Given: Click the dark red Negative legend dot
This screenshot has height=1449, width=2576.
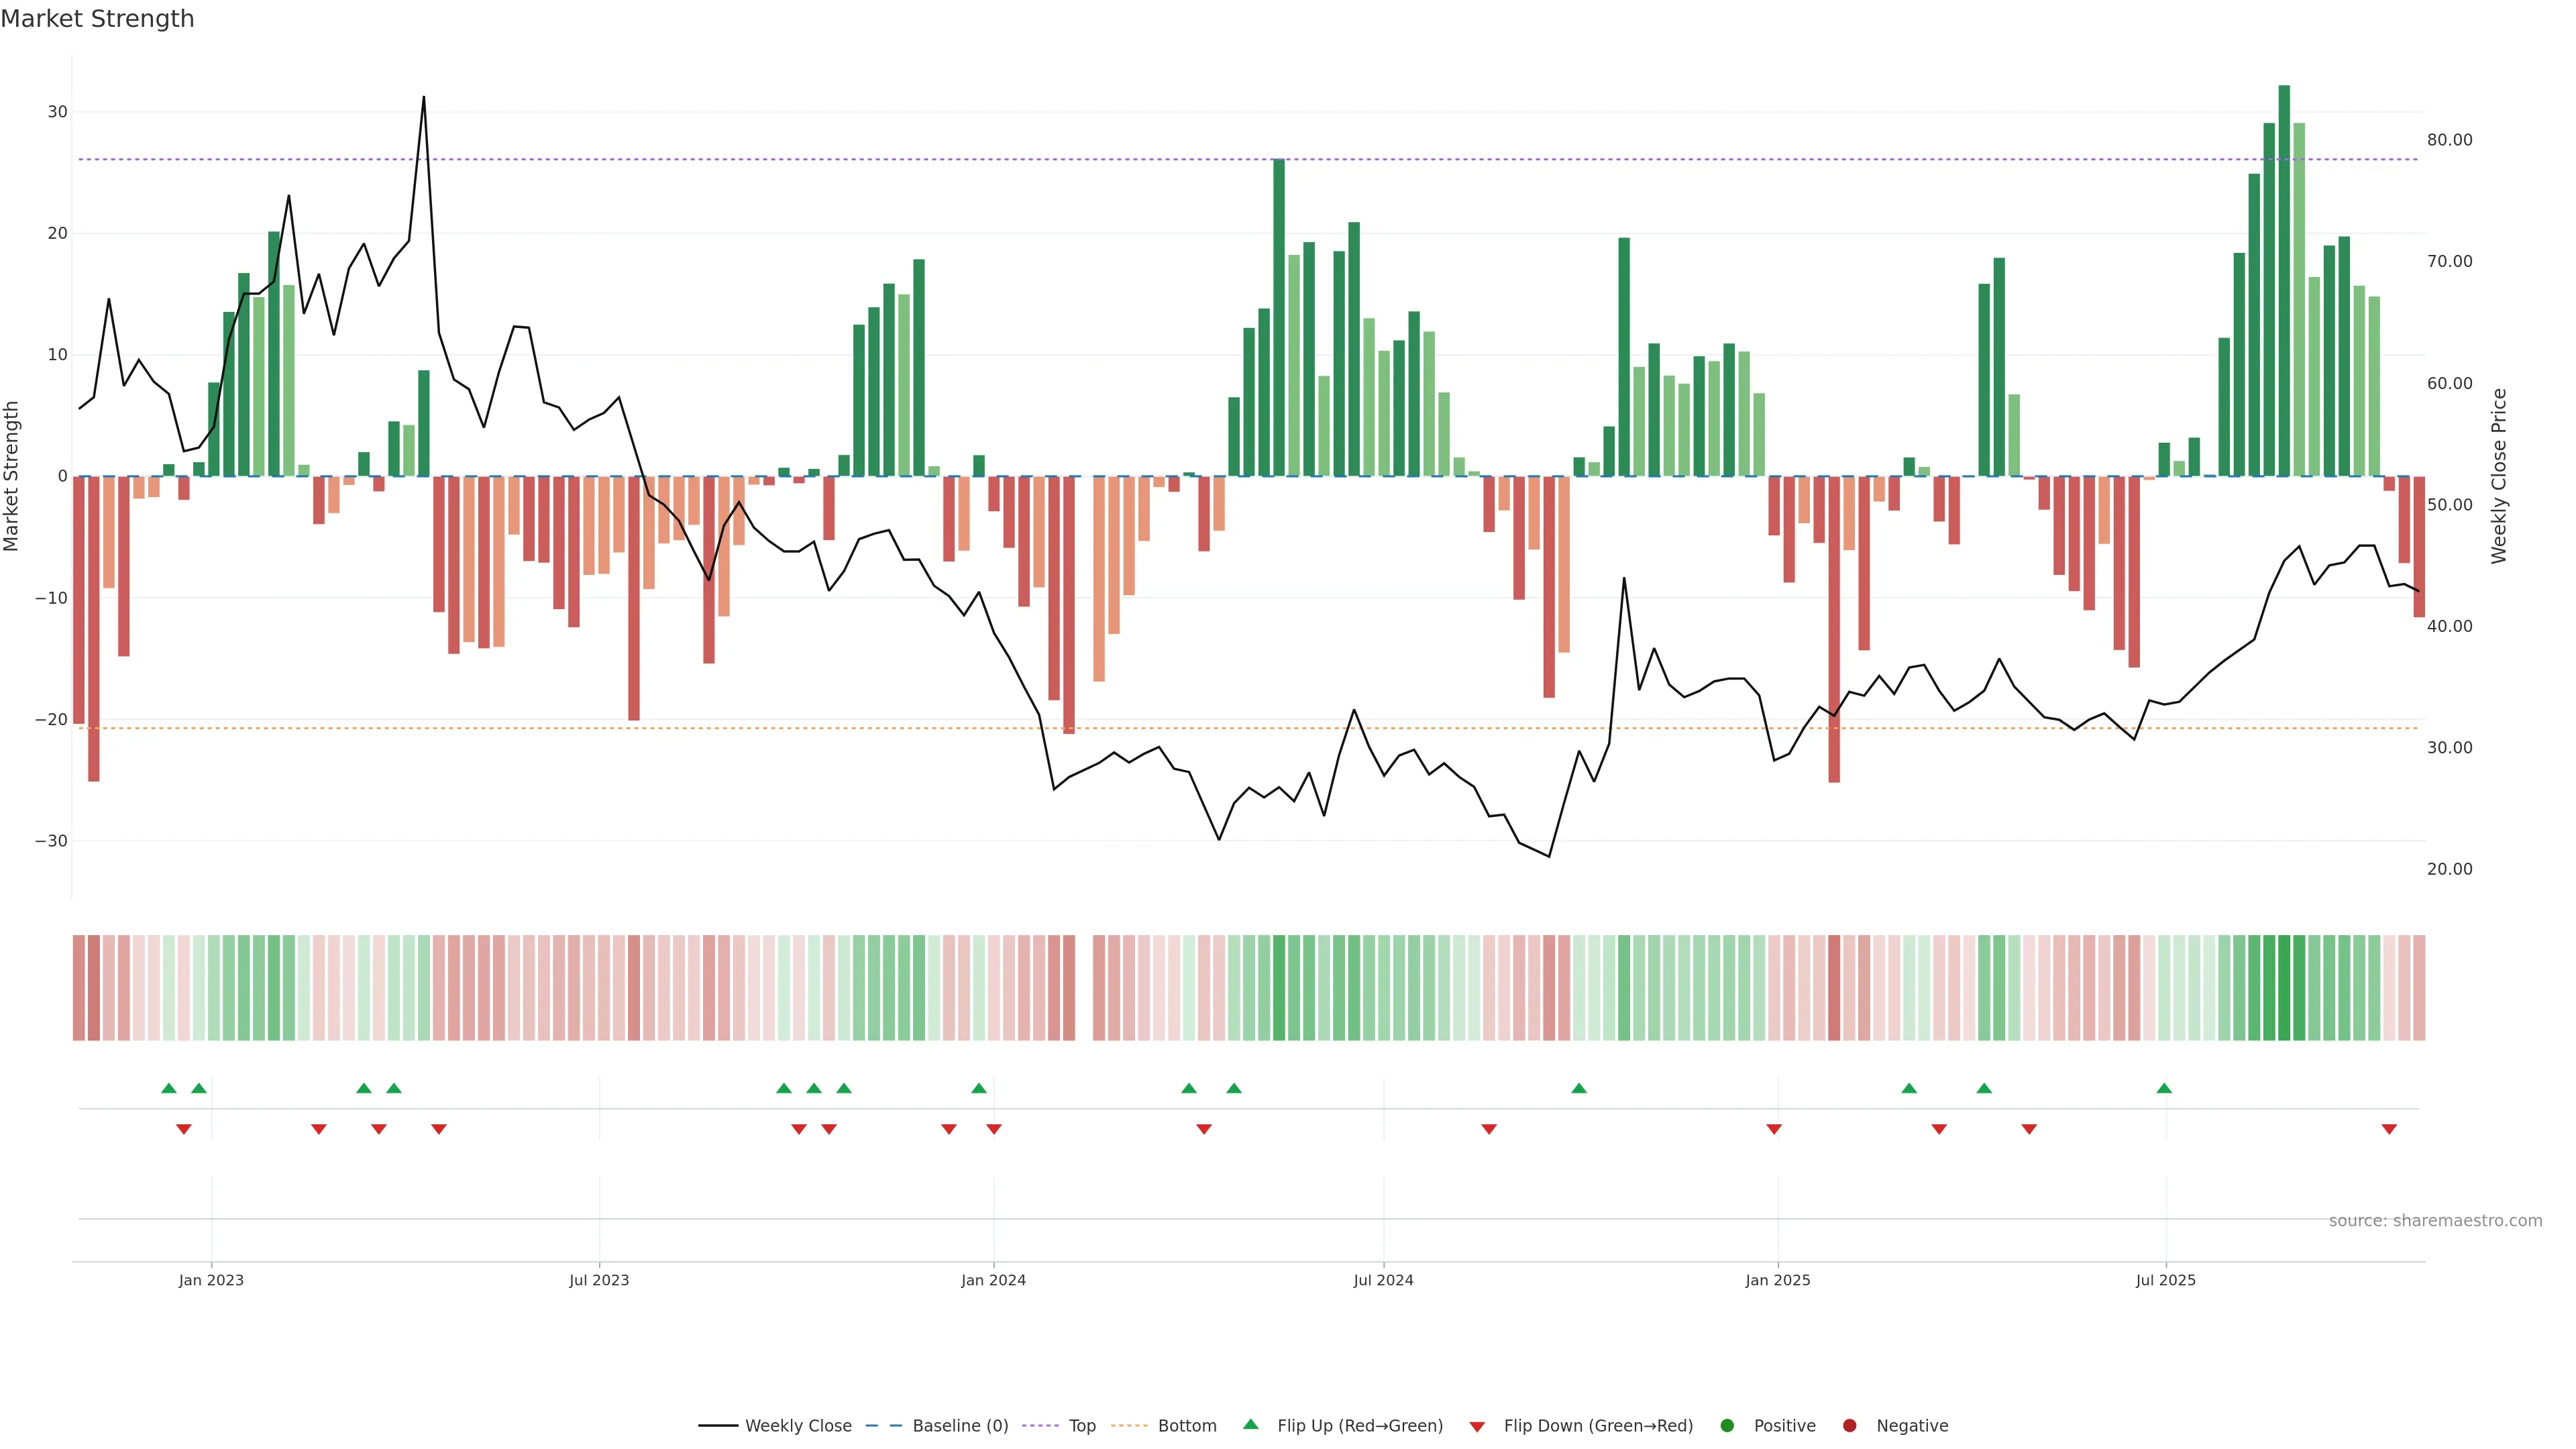Looking at the screenshot, I should (x=1849, y=1425).
